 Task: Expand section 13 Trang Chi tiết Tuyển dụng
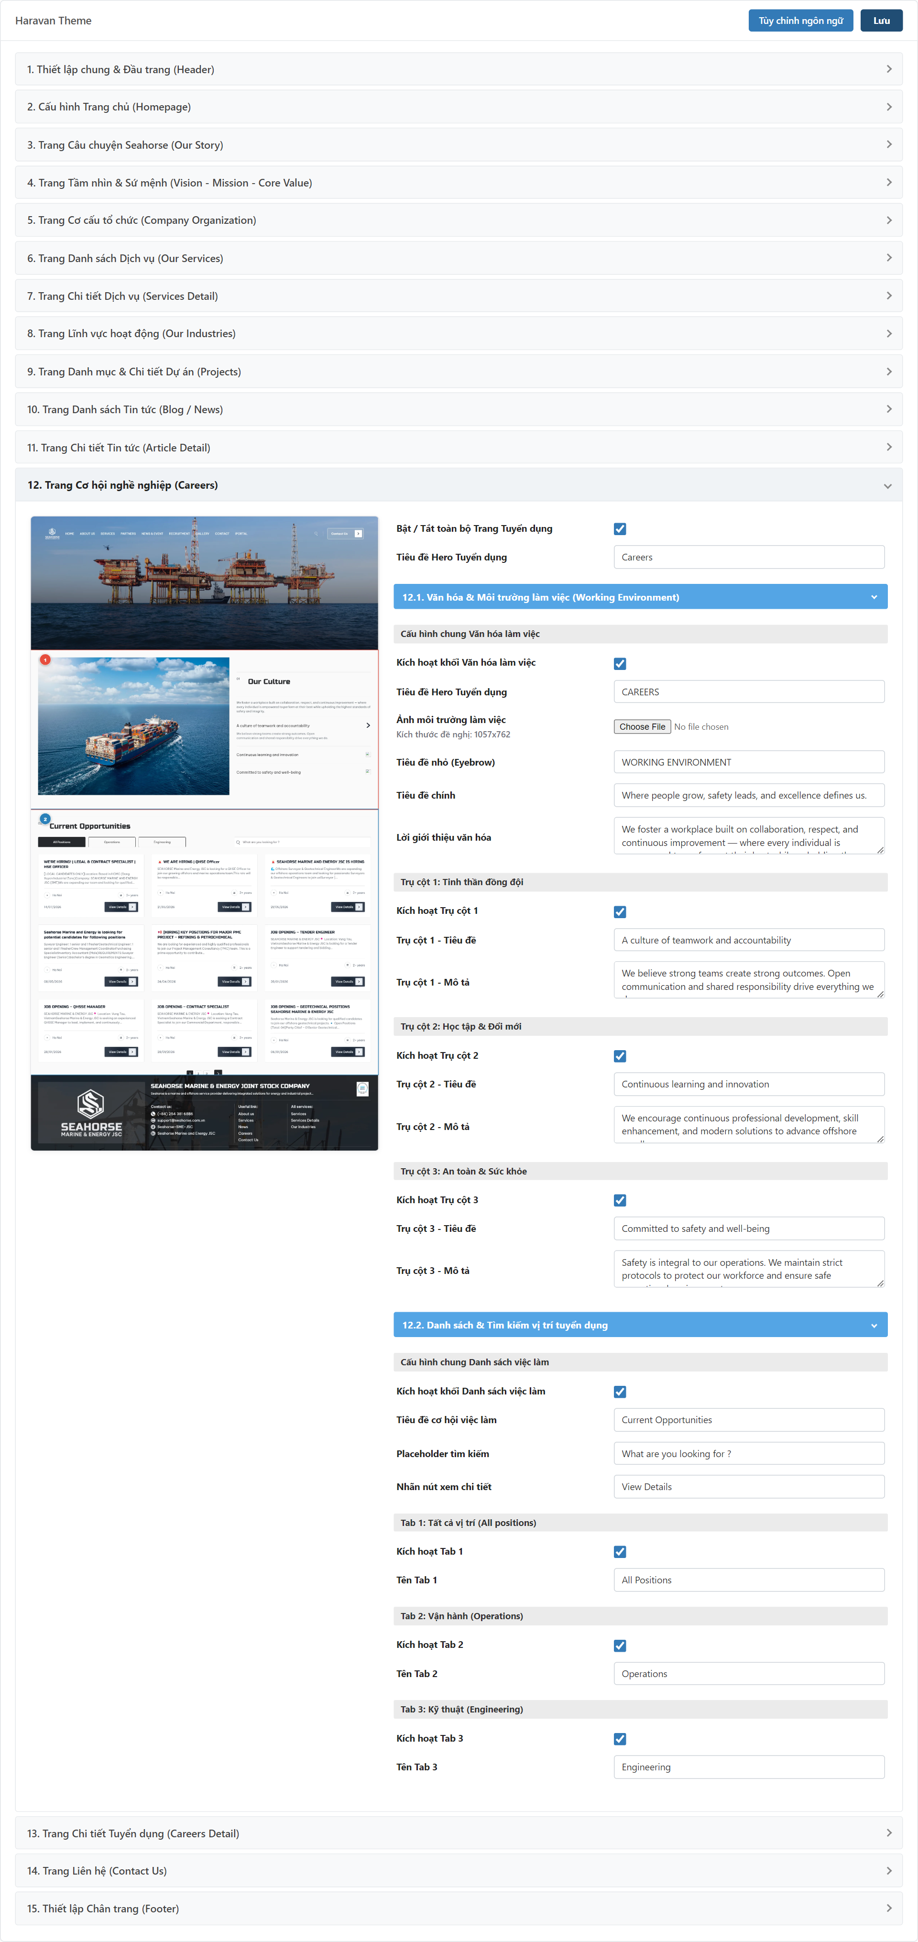[458, 1832]
